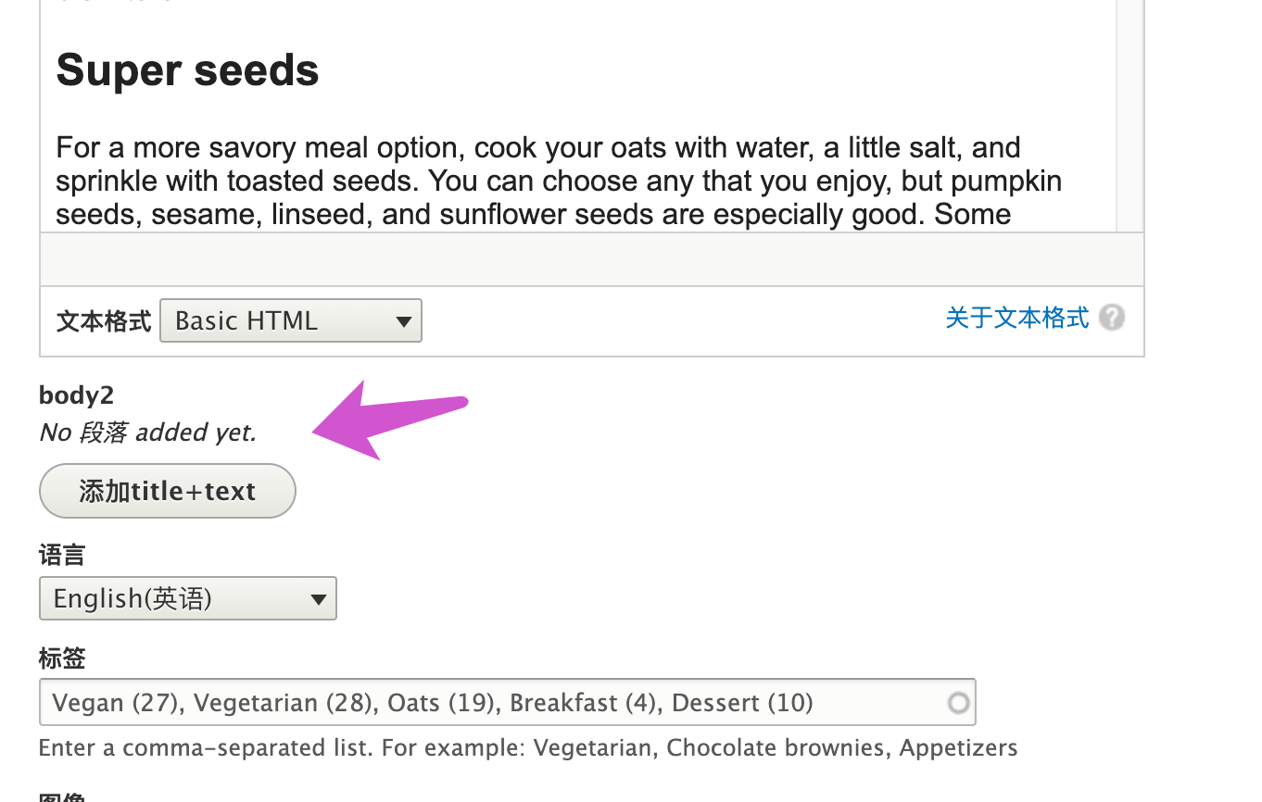Click the autocomplete circle in tags field
This screenshot has height=802, width=1262.
click(959, 703)
